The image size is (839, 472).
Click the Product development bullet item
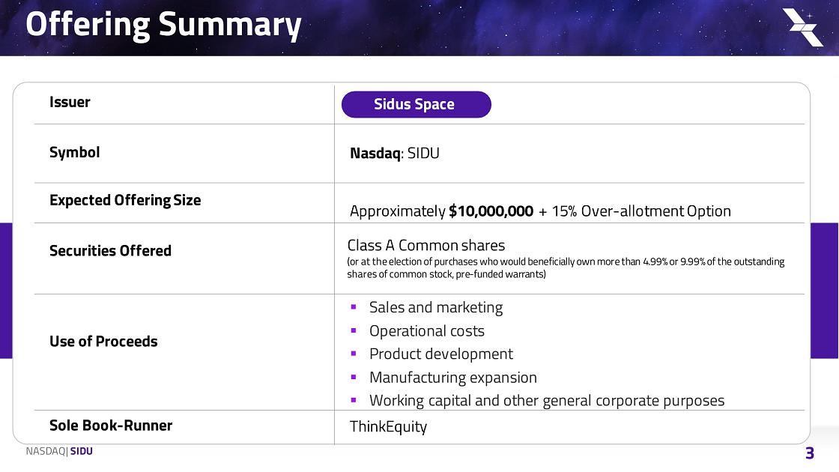coord(440,354)
